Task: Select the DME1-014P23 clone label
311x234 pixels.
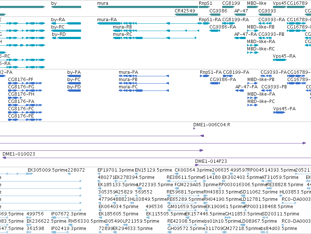Action: coord(211,161)
